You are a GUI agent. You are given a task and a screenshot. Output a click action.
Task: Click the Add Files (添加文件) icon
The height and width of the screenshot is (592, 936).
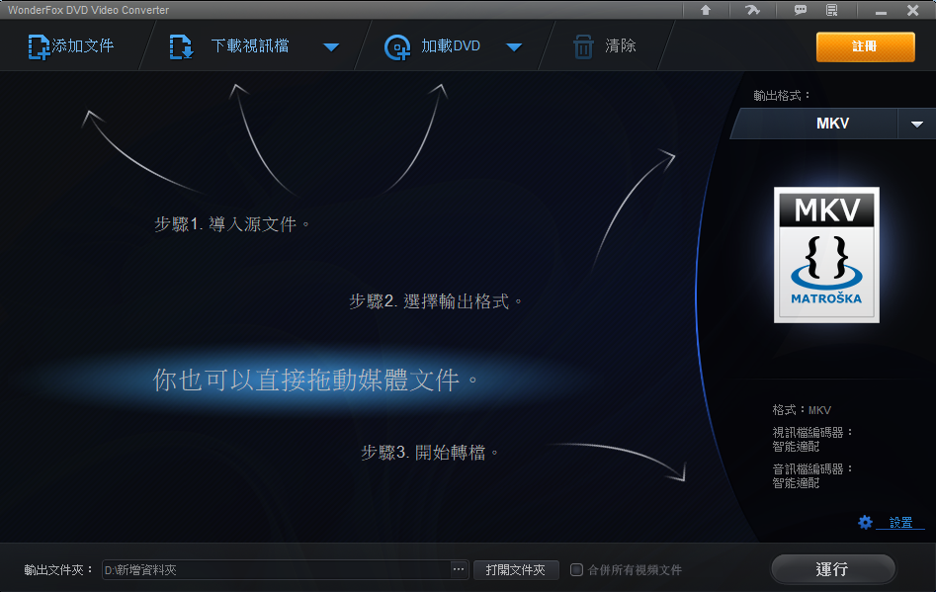(39, 46)
